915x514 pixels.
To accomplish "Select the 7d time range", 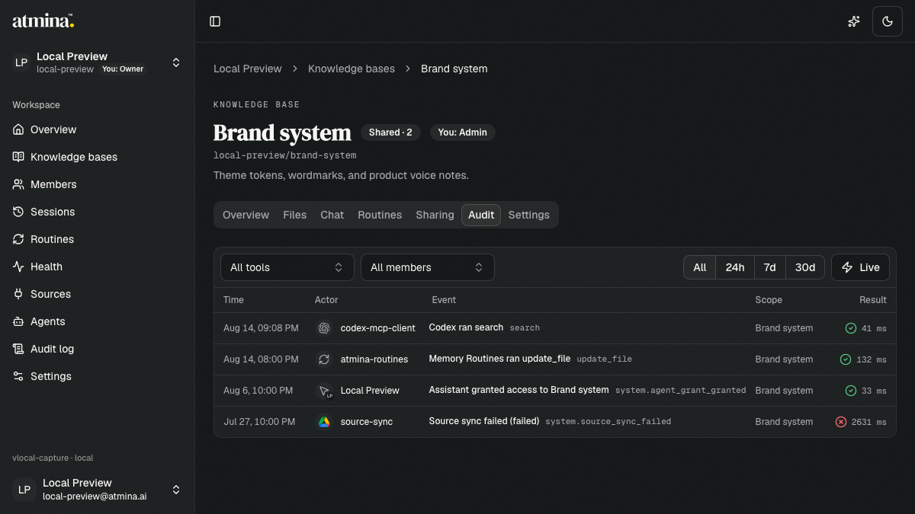I will point(770,267).
